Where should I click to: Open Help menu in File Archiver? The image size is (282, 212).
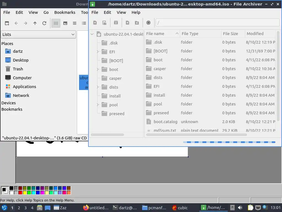pyautogui.click(x=136, y=12)
